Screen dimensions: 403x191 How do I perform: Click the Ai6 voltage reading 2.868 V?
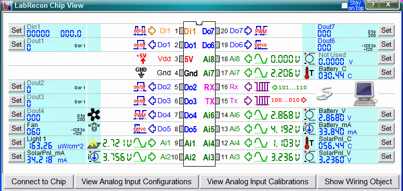285,115
